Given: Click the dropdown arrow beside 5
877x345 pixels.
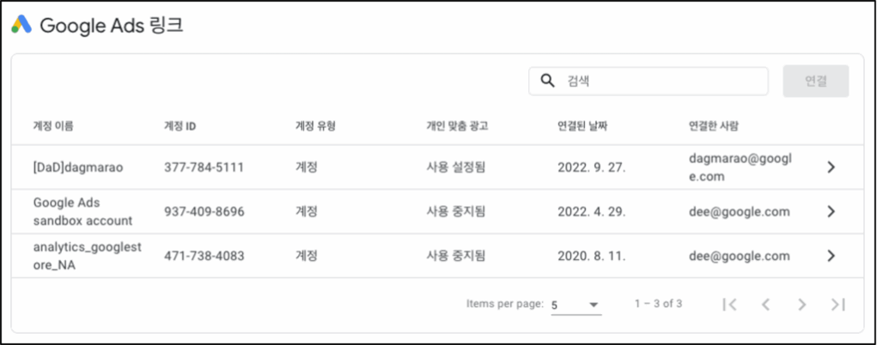Looking at the screenshot, I should click(594, 305).
